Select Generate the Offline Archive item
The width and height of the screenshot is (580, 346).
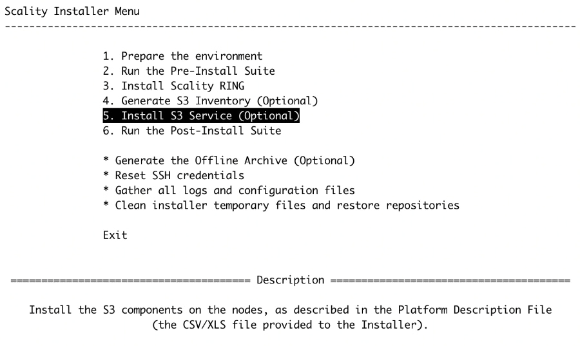click(x=229, y=160)
